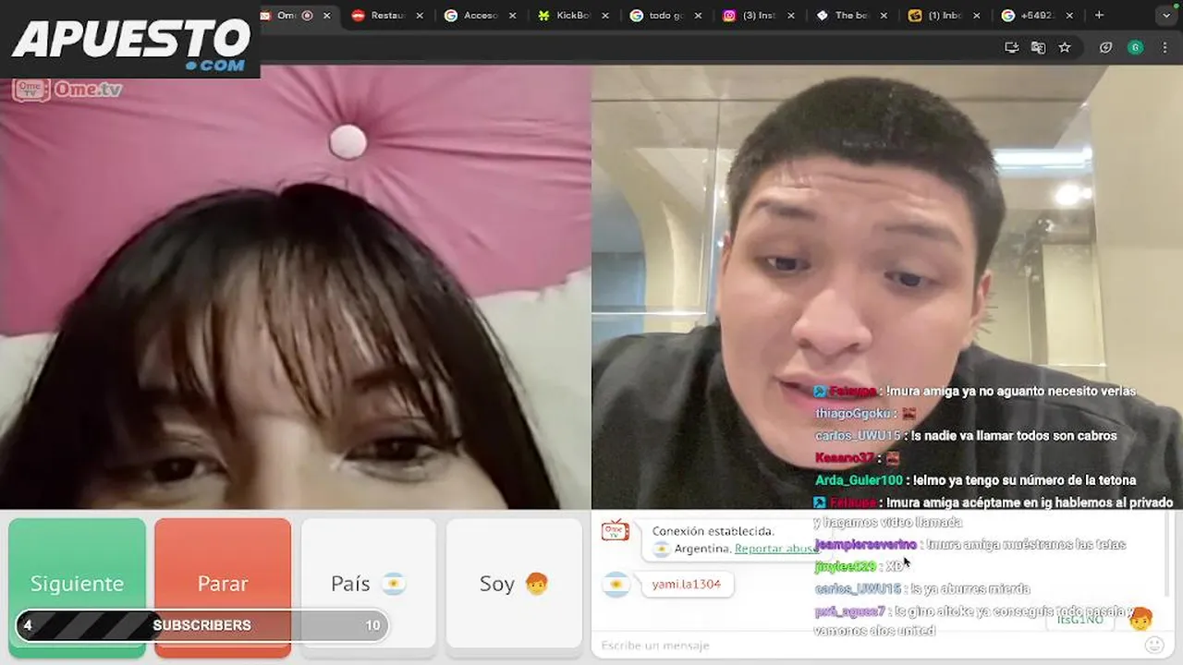Image resolution: width=1183 pixels, height=665 pixels.
Task: Click the yami.la1304 chat message
Action: coord(686,584)
